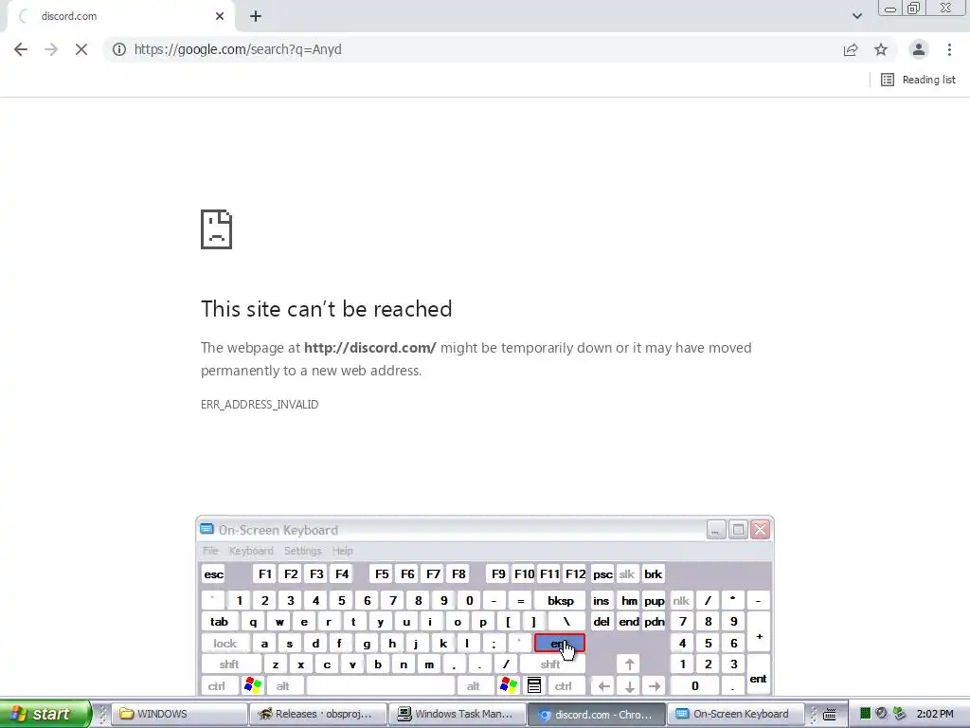Click the up arrow key
This screenshot has width=970, height=728.
point(629,664)
